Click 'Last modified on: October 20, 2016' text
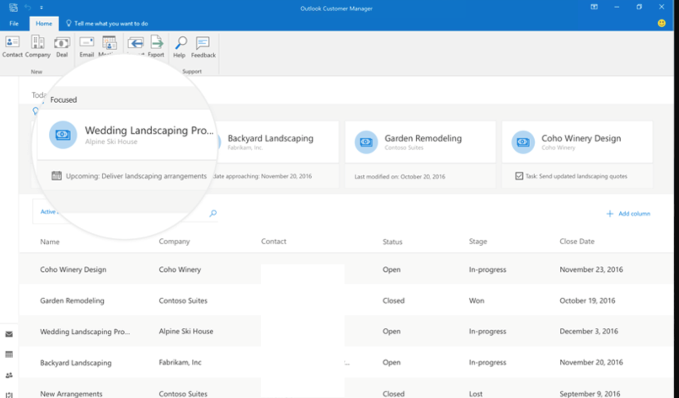679x398 pixels. pyautogui.click(x=400, y=176)
